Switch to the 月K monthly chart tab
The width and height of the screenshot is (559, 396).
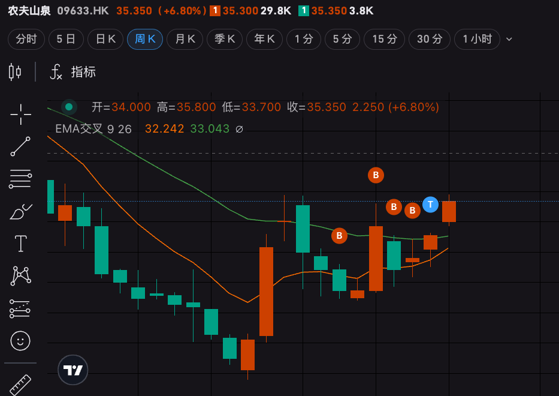(x=185, y=40)
